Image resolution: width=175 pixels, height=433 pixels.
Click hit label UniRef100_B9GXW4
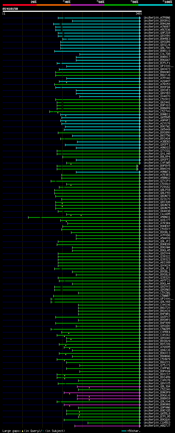157,248
